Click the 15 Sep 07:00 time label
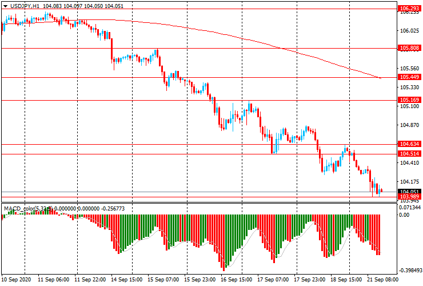The image size is (423, 286). tap(163, 279)
